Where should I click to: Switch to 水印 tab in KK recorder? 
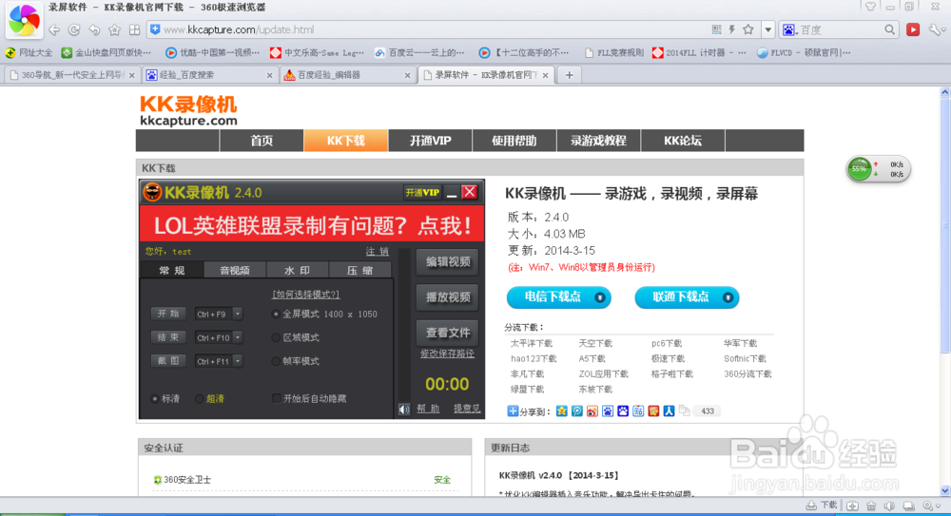pos(297,271)
